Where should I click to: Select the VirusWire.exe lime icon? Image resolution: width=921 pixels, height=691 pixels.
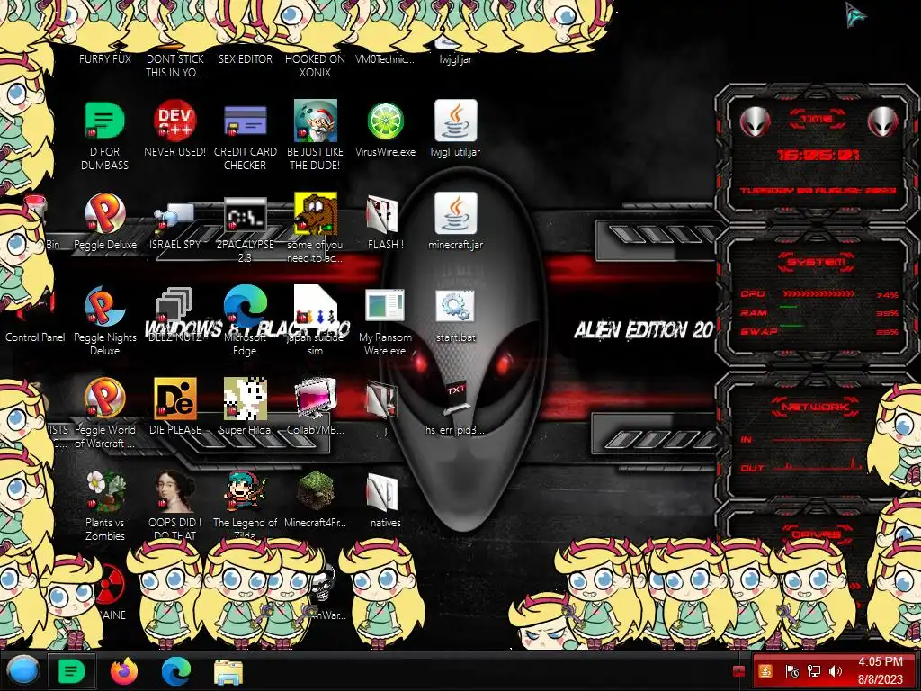(385, 121)
